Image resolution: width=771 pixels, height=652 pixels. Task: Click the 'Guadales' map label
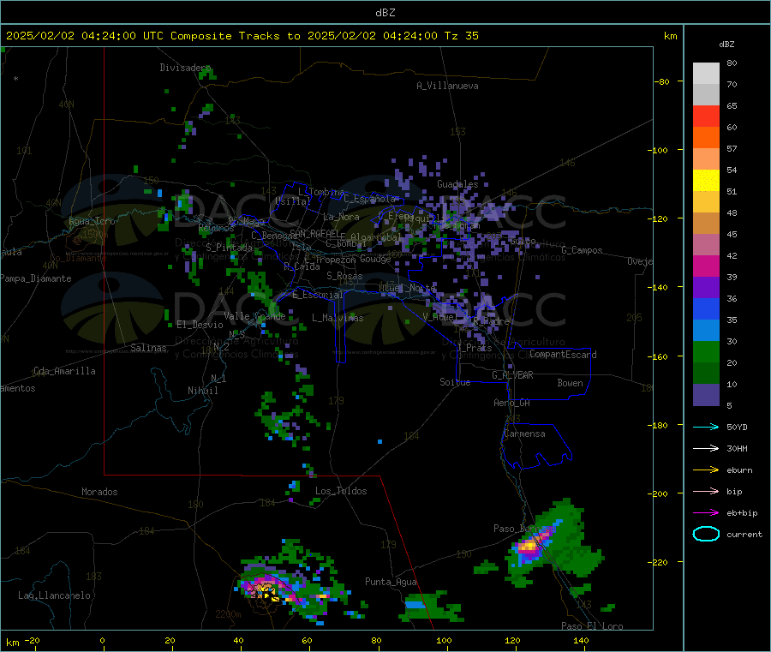[x=457, y=184]
